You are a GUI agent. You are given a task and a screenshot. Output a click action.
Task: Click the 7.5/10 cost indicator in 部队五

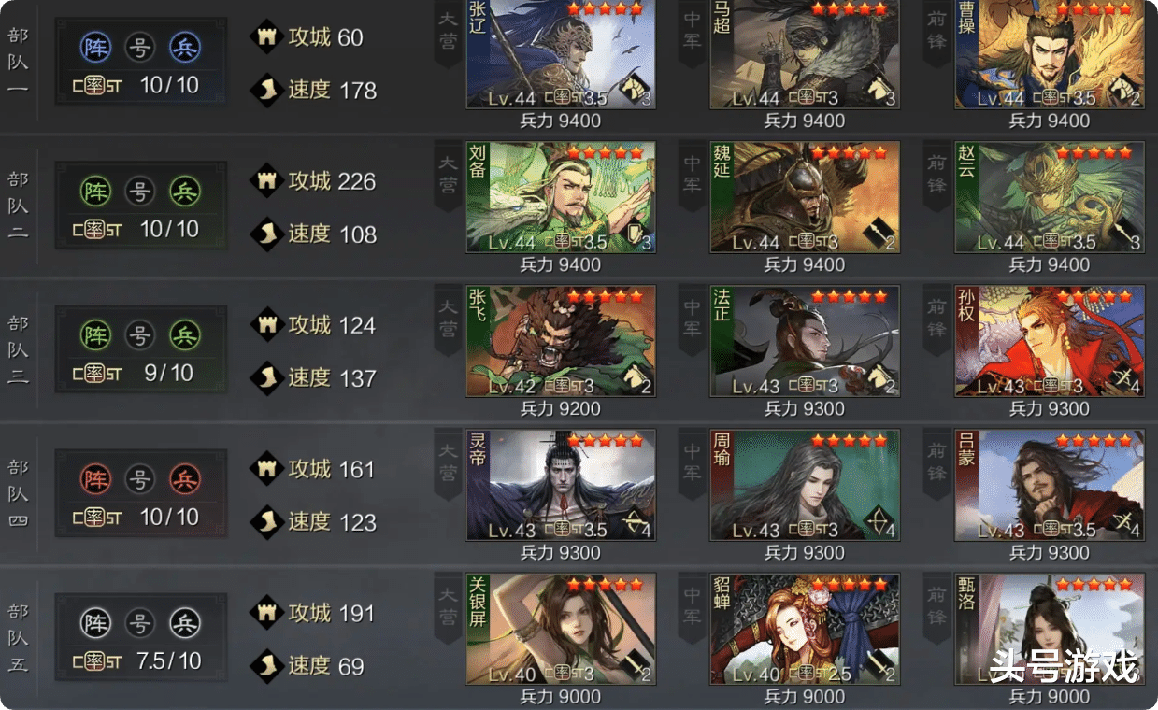(169, 661)
